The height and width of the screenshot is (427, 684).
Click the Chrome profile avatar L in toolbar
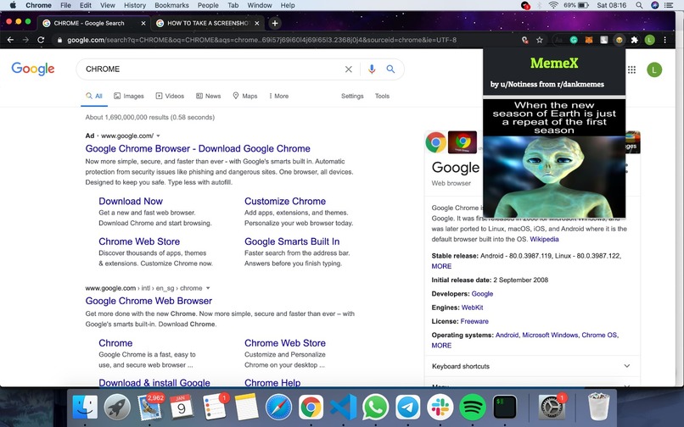pyautogui.click(x=649, y=40)
